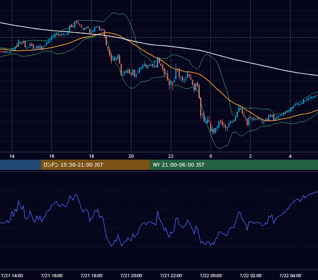318x280 pixels.
Task: Click the 20 hour label on price chart axis
Action: (x=131, y=156)
